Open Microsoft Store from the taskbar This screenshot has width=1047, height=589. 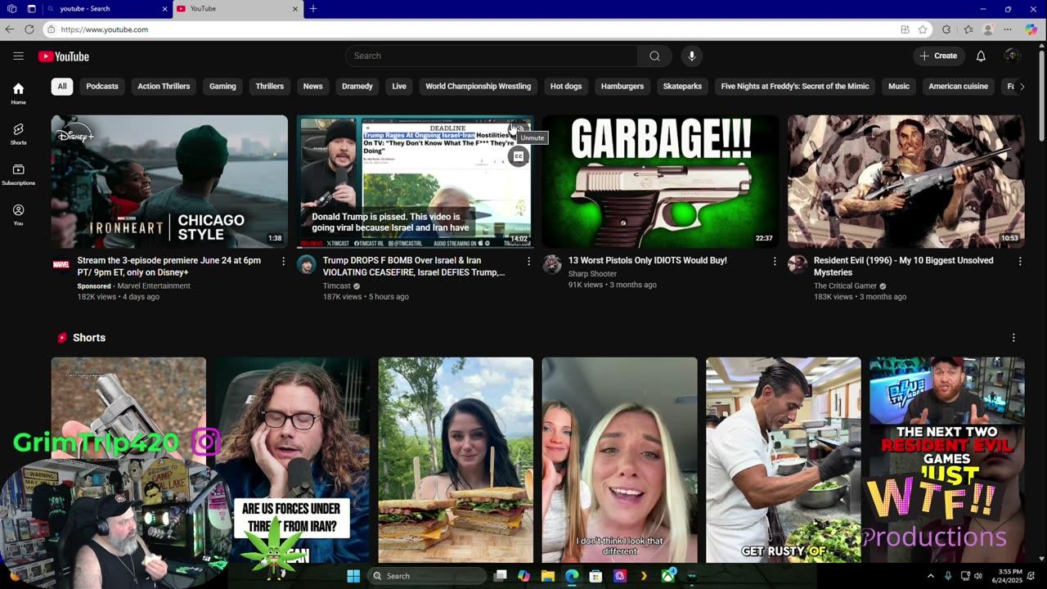[x=595, y=576]
